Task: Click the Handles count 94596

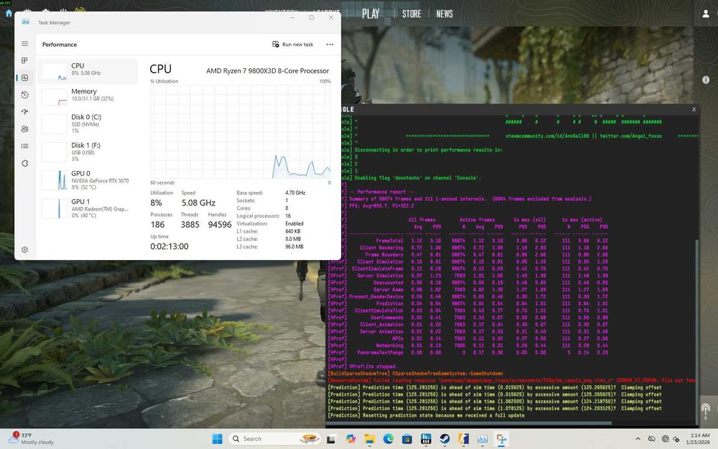Action: pos(220,224)
